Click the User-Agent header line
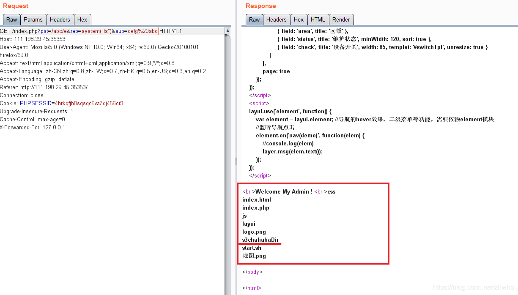 [x=99, y=47]
